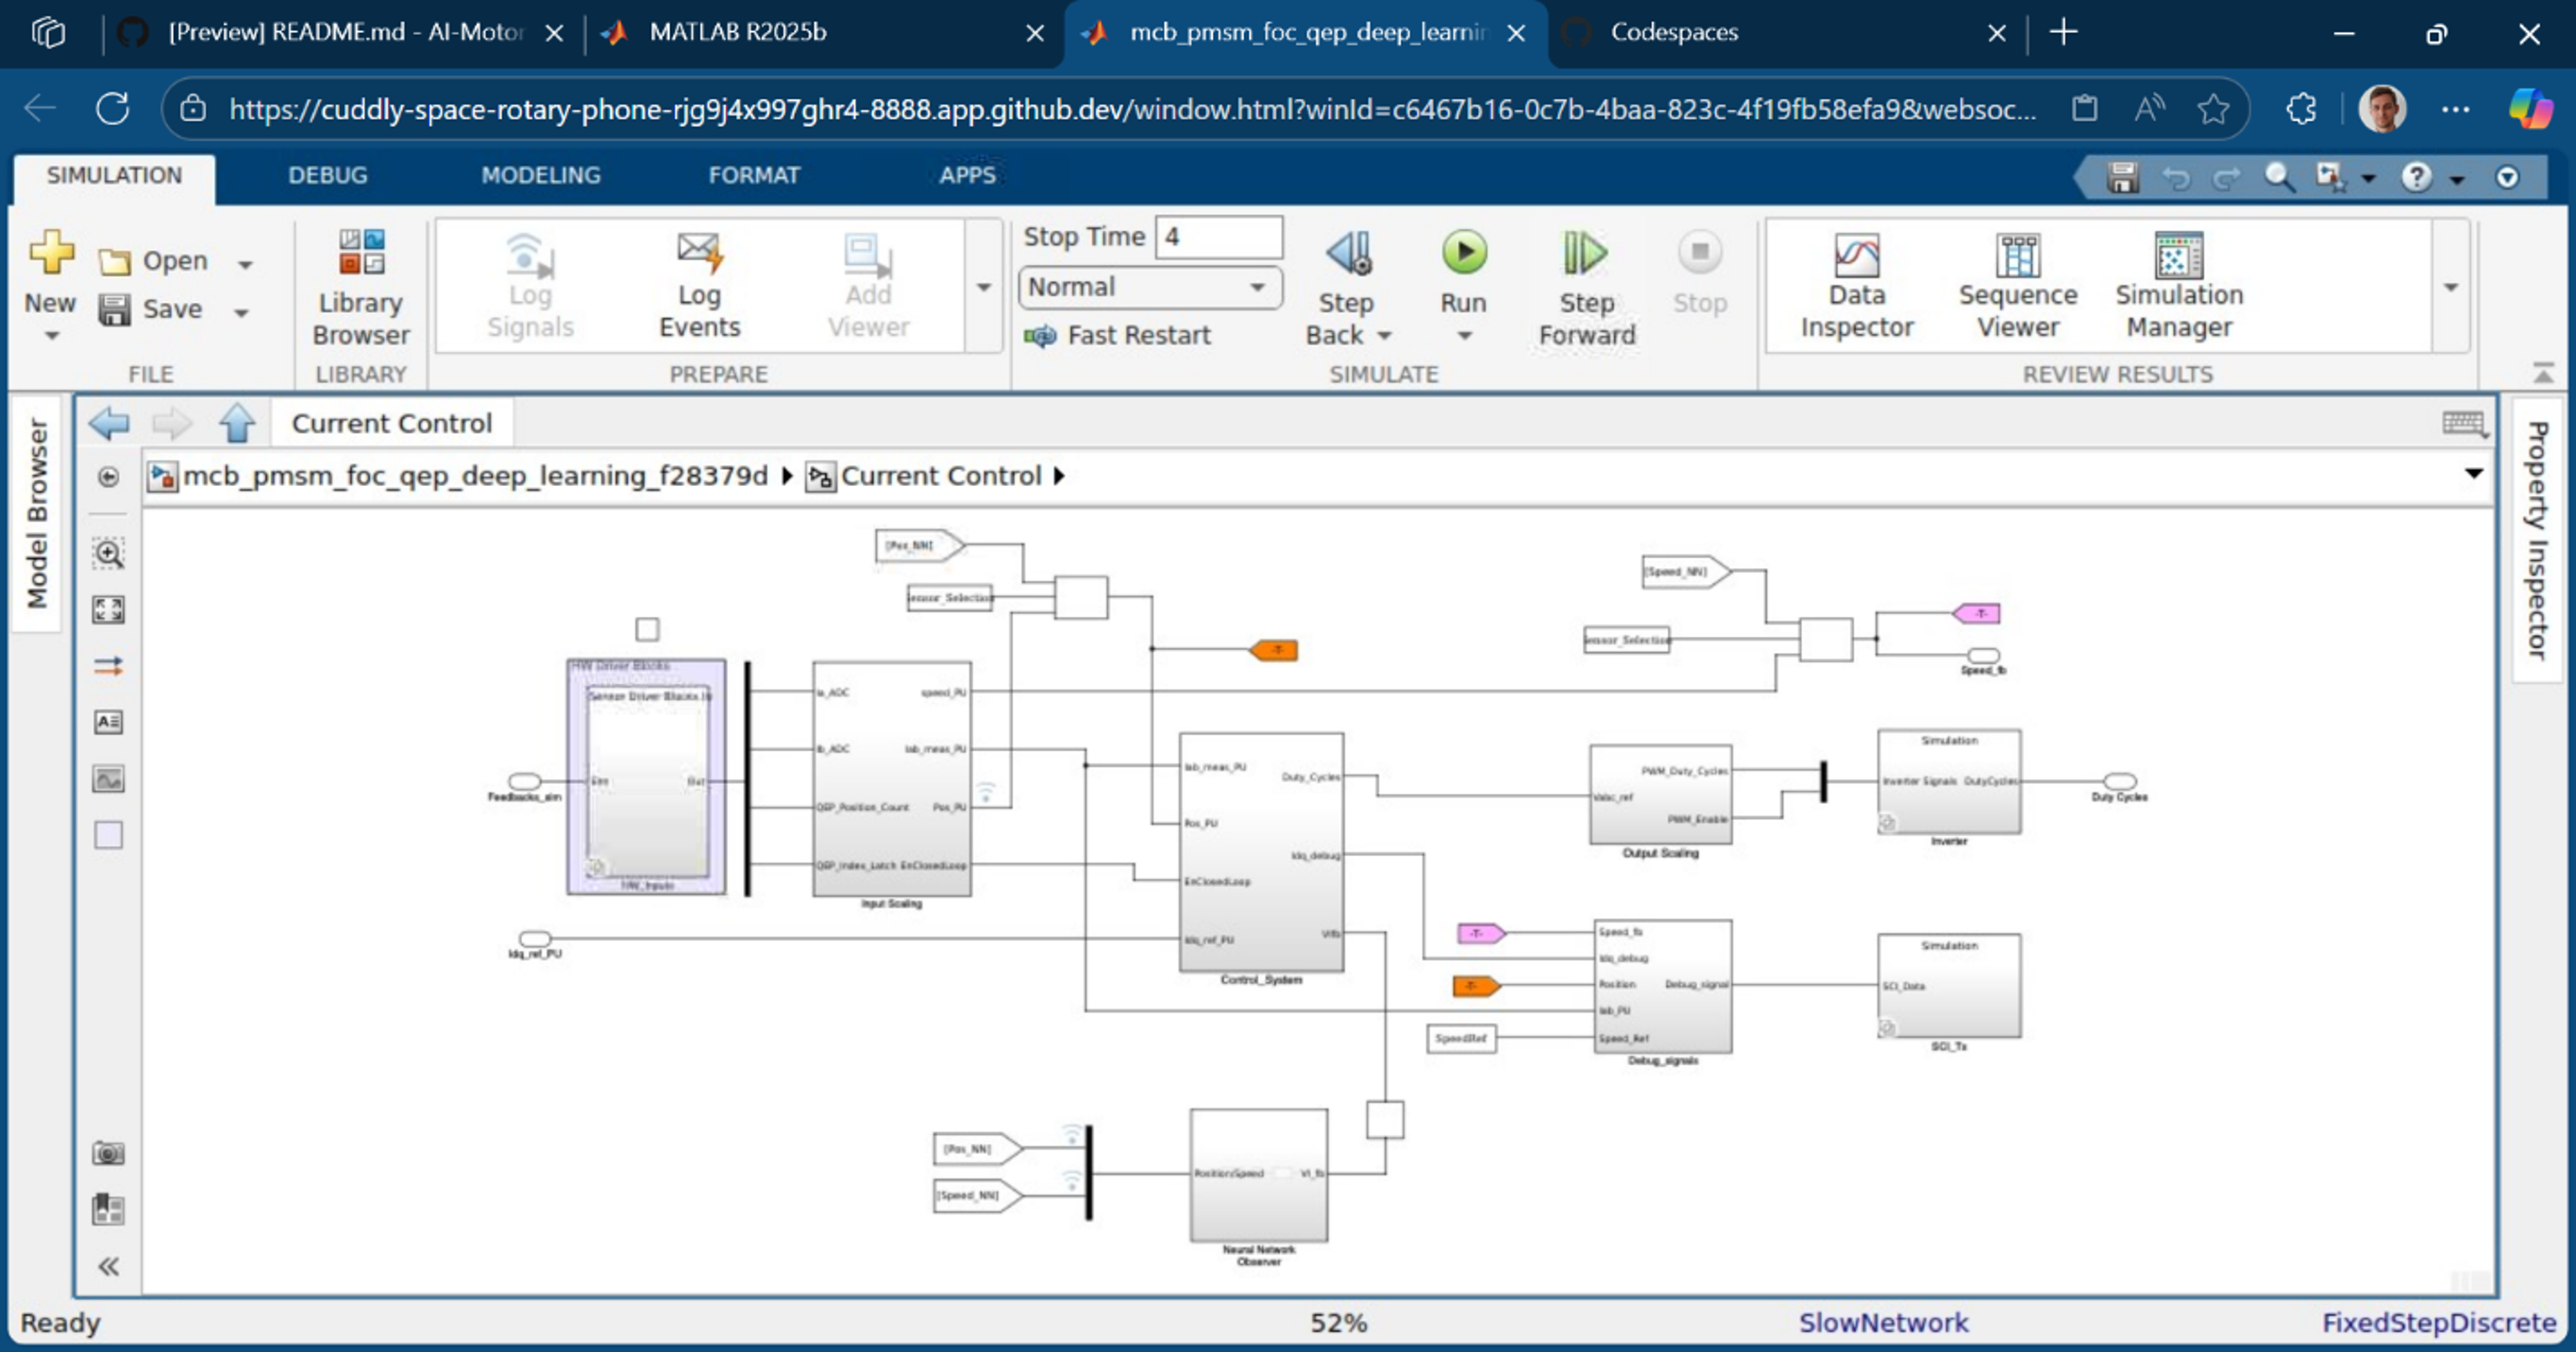
Task: Click the green Run simulation button
Action: pos(1463,254)
